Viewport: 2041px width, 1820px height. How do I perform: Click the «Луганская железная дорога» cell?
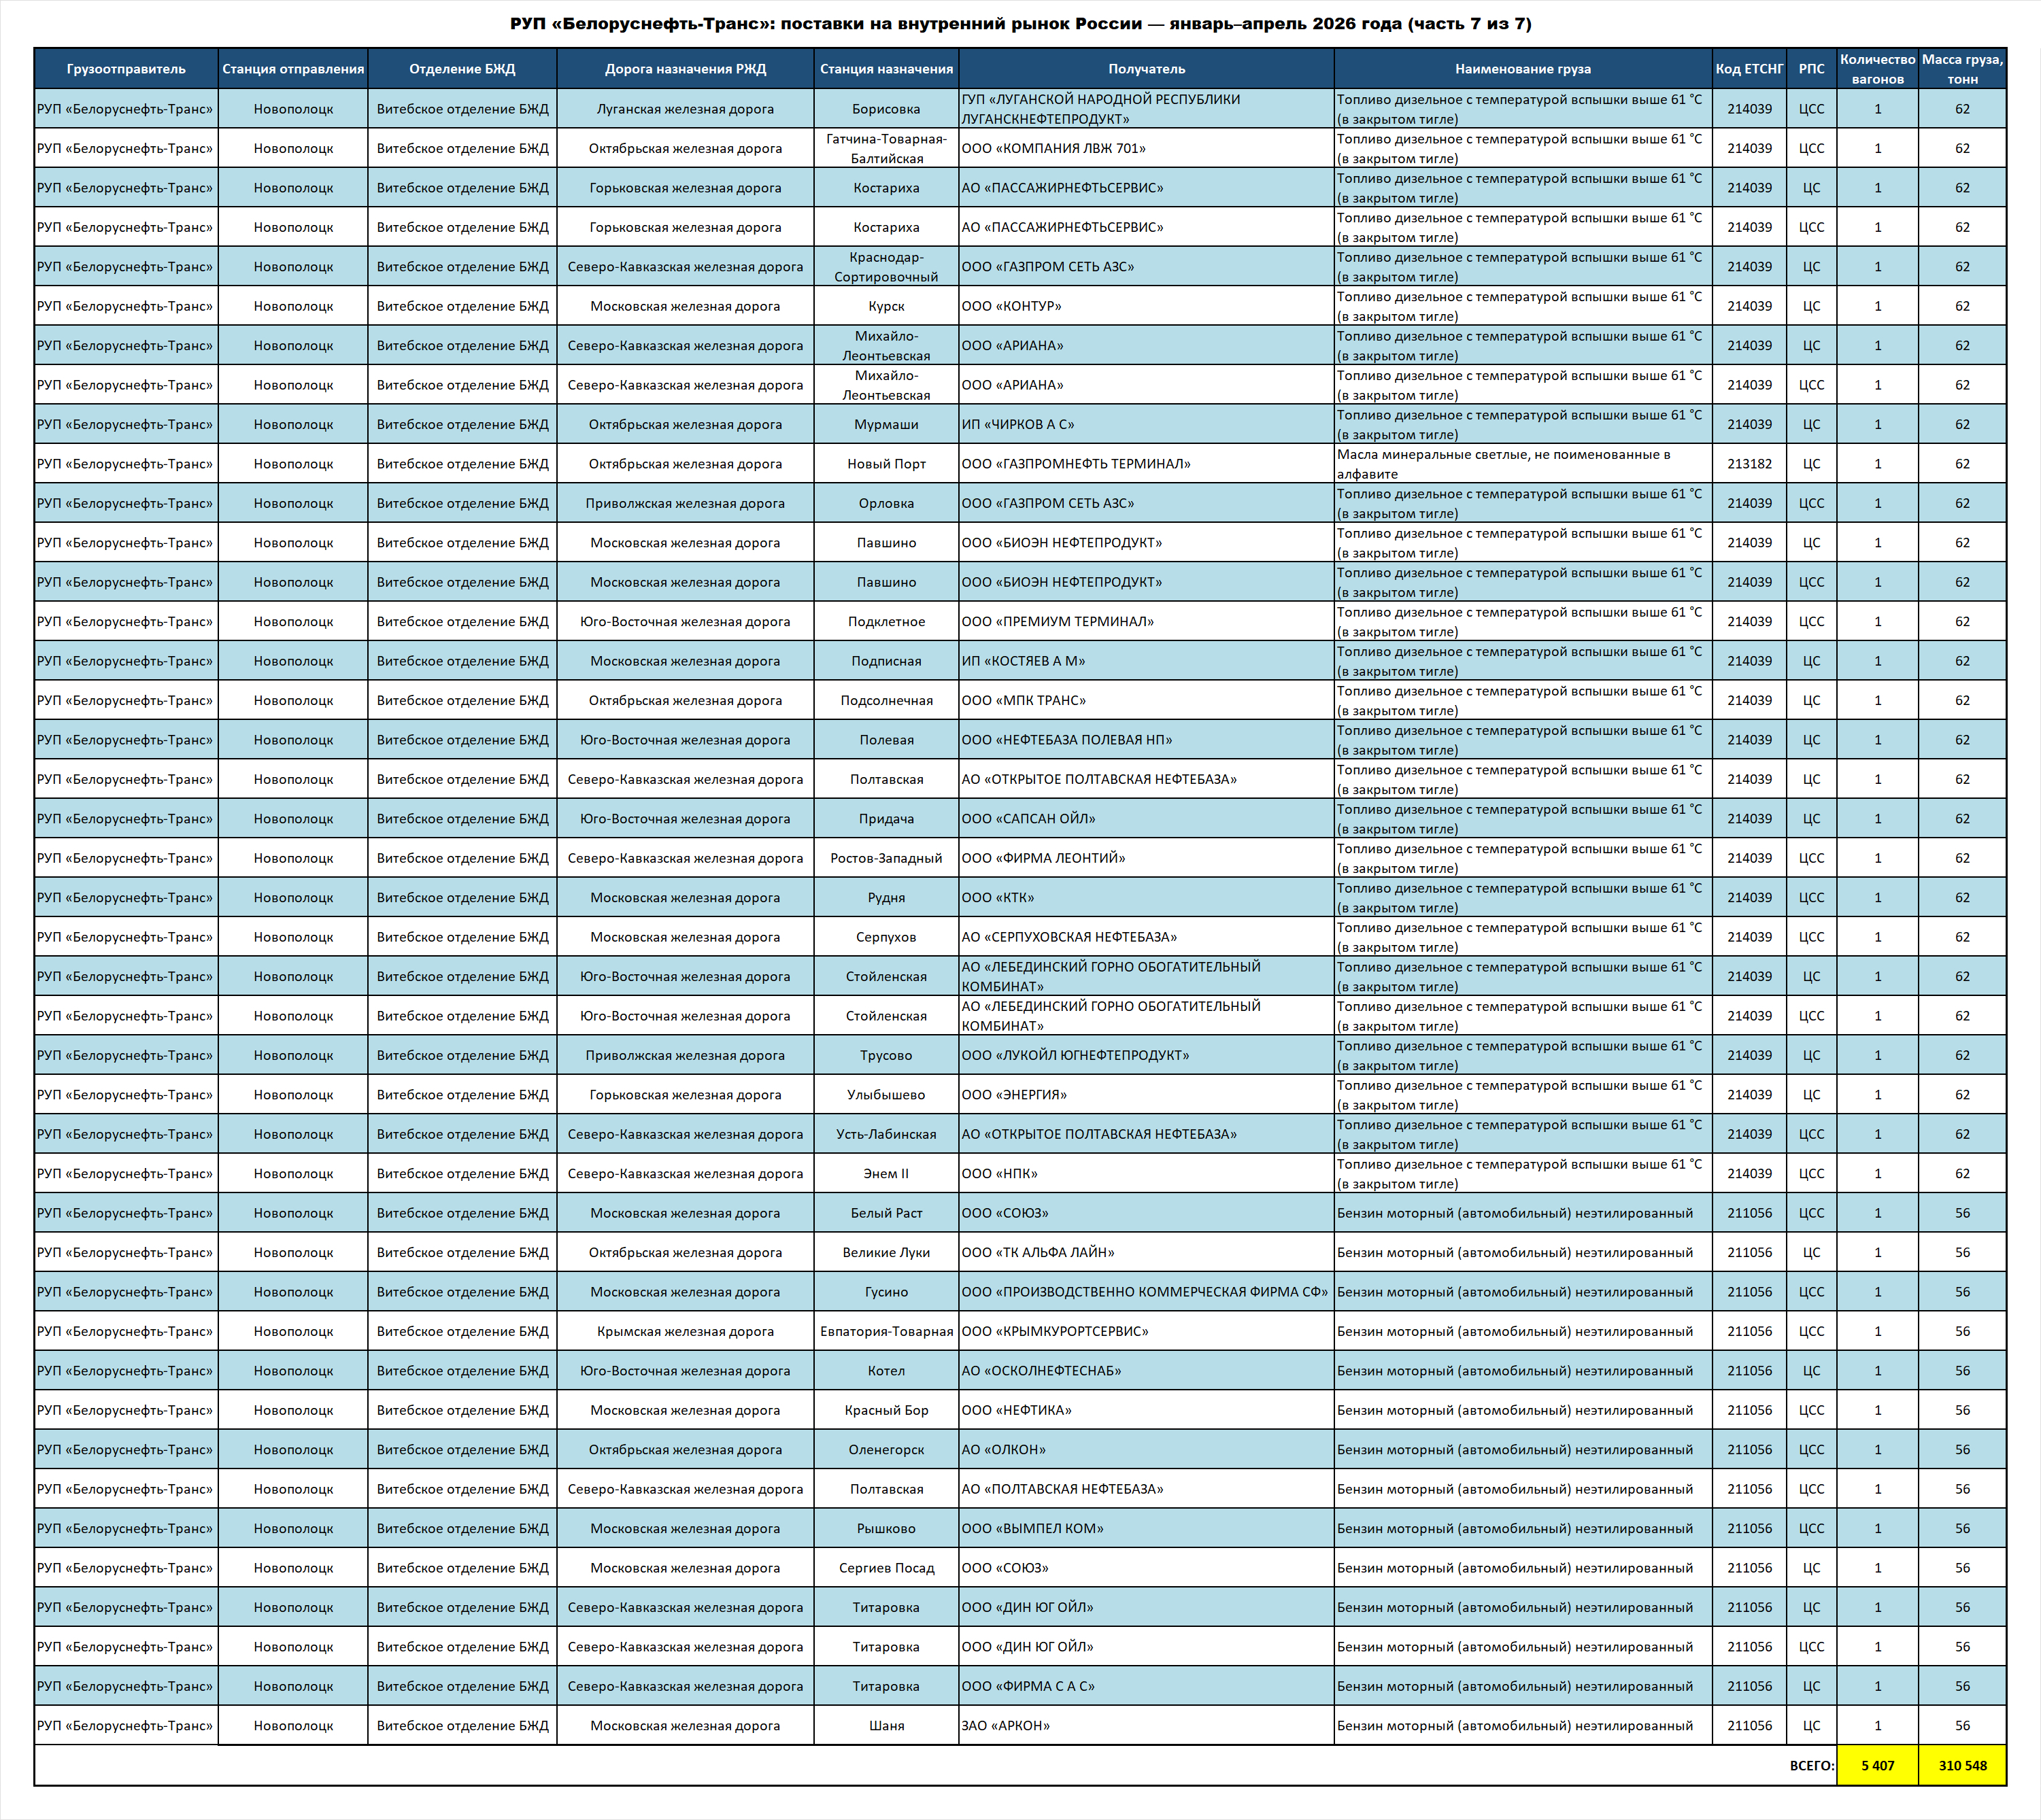(686, 109)
